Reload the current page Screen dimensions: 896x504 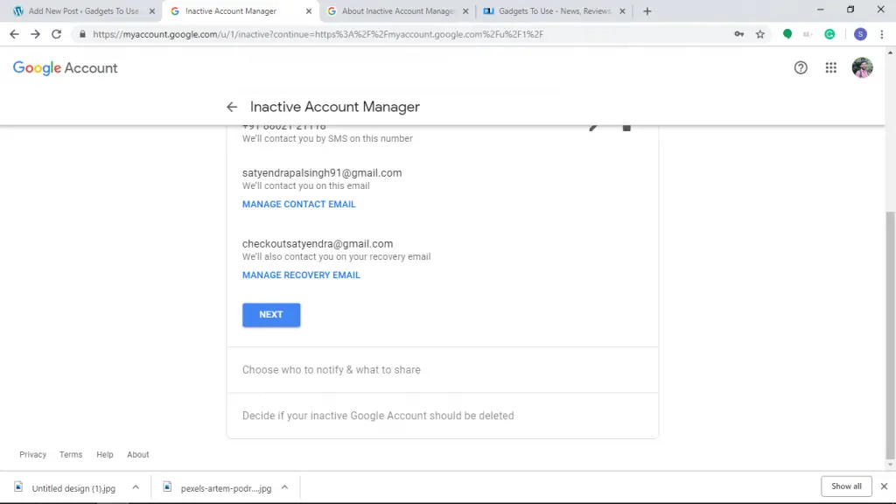tap(56, 34)
